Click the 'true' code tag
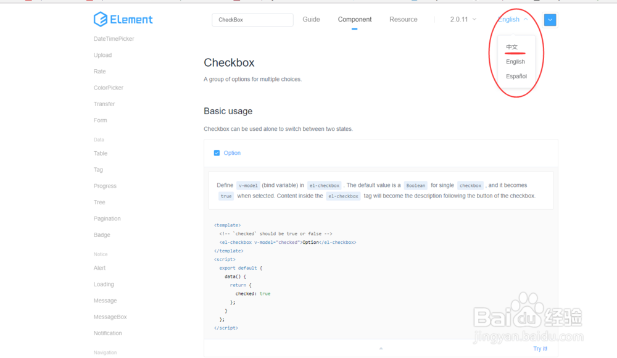 point(226,196)
